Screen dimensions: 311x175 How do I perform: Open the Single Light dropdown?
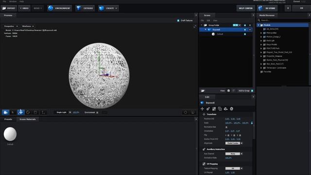(x=63, y=112)
